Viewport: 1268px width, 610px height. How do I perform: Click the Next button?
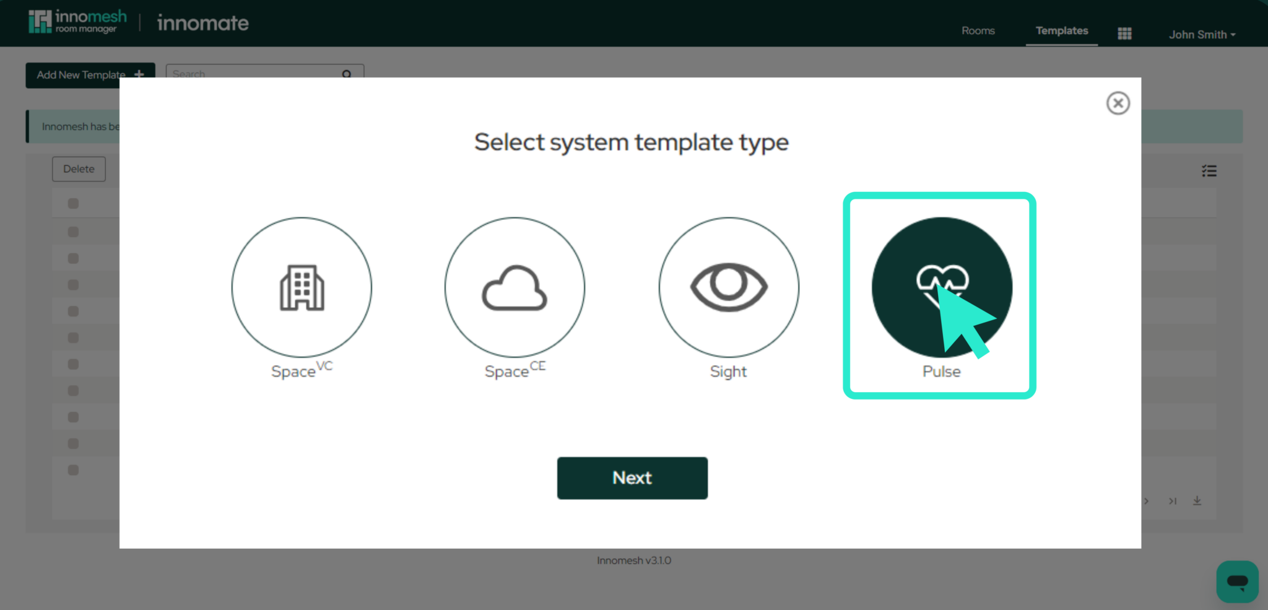632,477
